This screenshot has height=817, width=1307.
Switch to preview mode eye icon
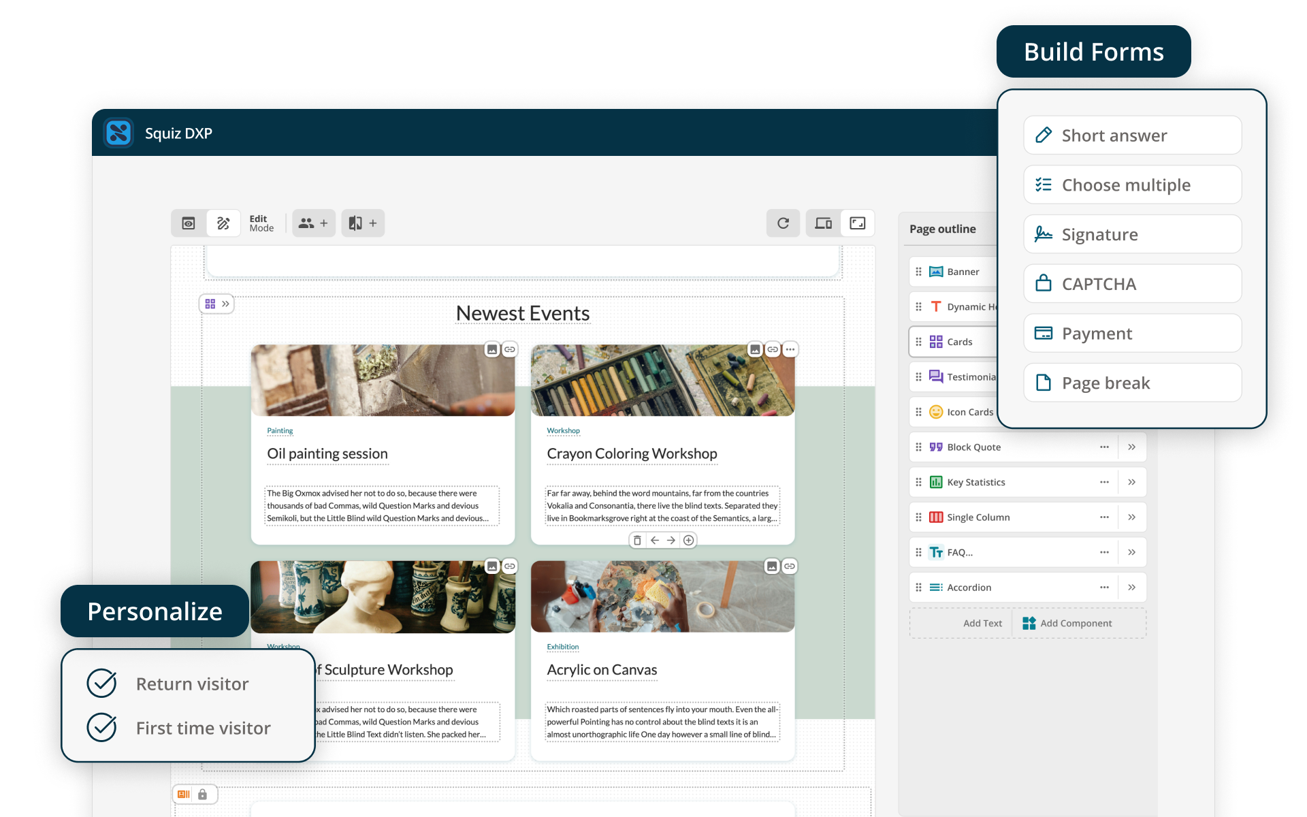click(x=189, y=223)
